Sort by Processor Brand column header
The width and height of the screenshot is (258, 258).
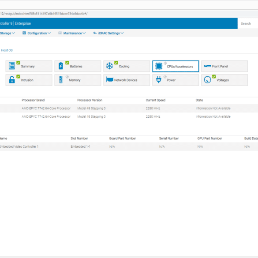click(33, 100)
